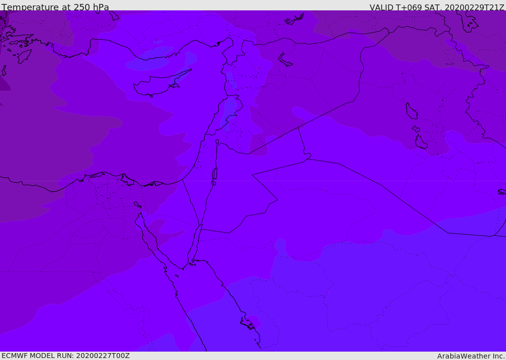Click the 'ArabiaWeather Inc' credit text

[x=470, y=356]
